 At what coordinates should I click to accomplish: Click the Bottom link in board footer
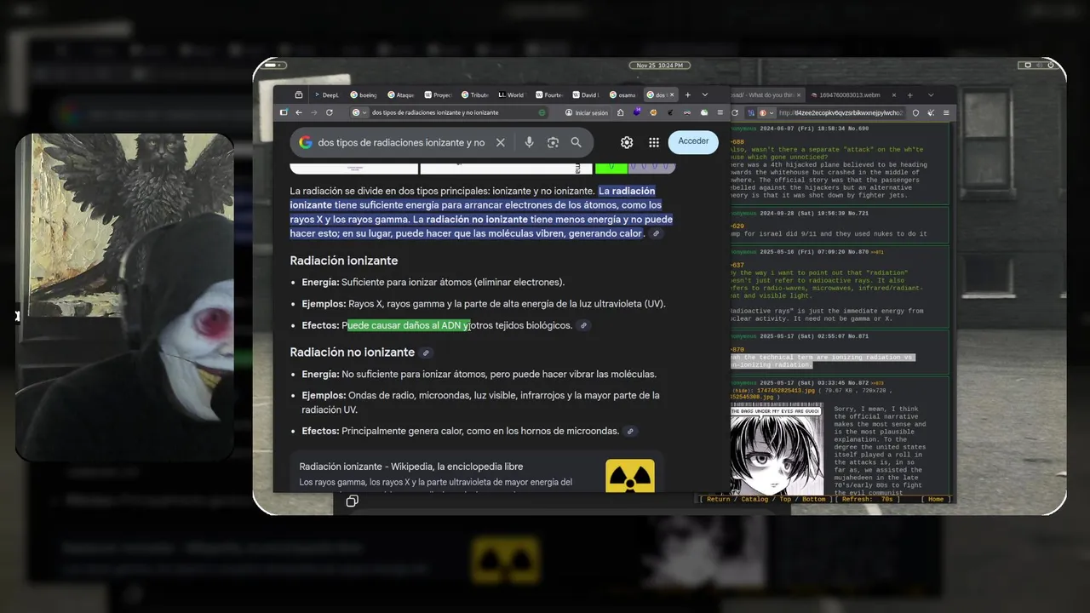pos(813,499)
